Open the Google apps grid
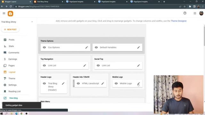The width and height of the screenshot is (205, 115). pos(195,13)
